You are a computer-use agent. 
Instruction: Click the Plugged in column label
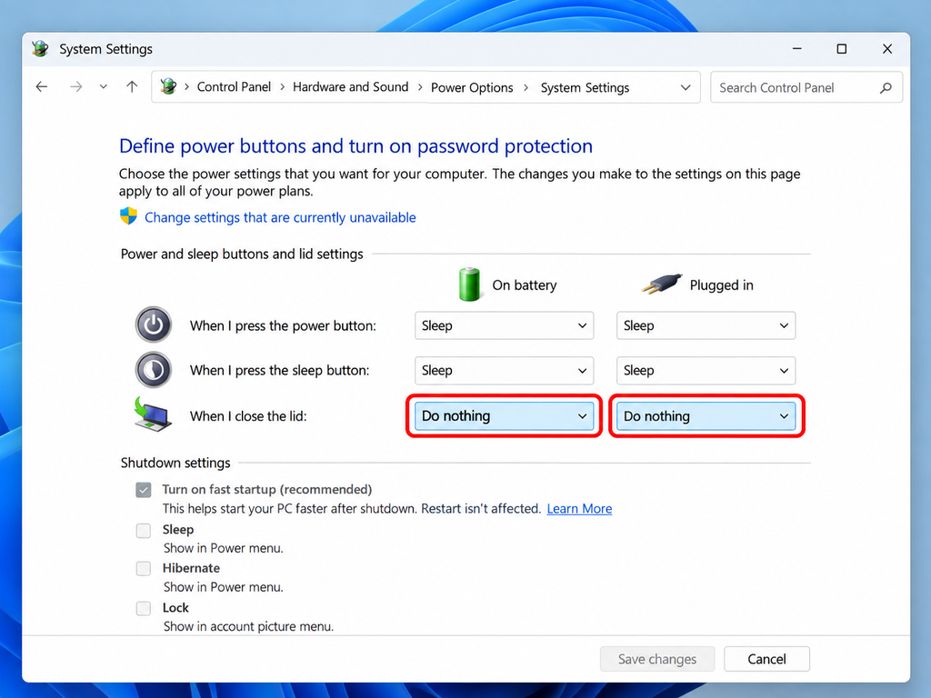[x=721, y=284]
